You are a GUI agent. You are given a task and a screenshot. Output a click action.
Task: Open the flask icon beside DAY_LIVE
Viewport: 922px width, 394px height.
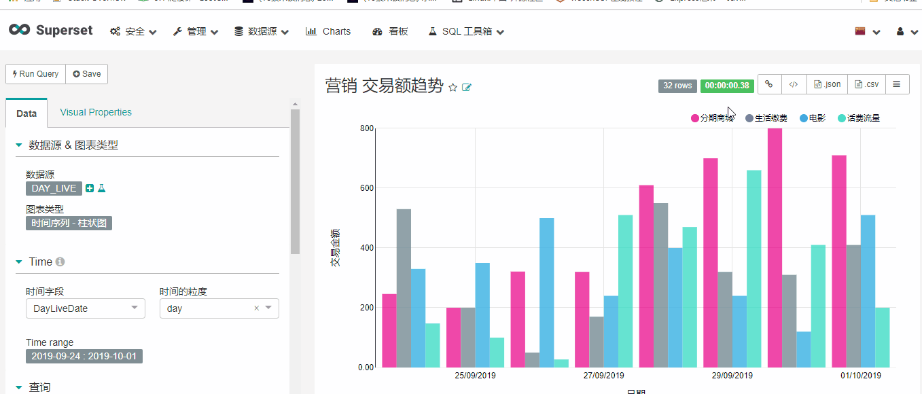101,188
